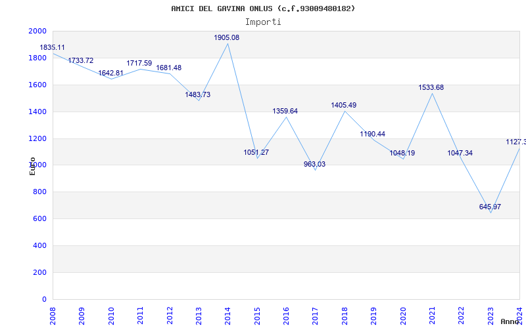Select the 1405.49 data label for 2018
Viewport: 526px width, 328px height.
tap(343, 106)
